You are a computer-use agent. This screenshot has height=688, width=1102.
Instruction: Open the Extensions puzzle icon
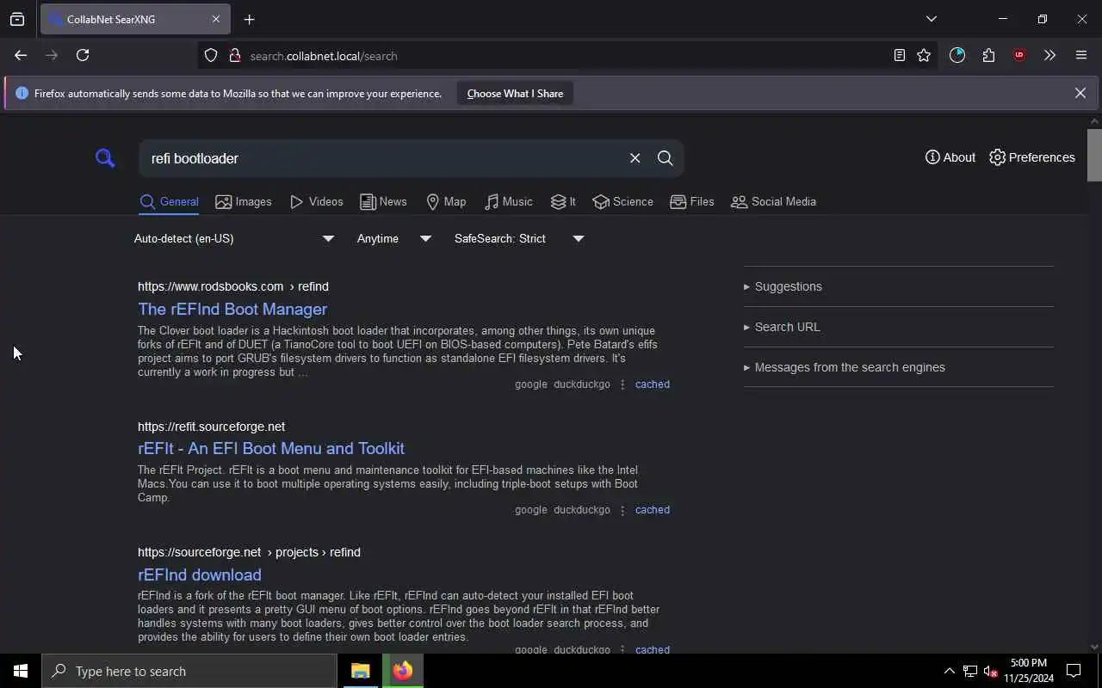pyautogui.click(x=988, y=55)
